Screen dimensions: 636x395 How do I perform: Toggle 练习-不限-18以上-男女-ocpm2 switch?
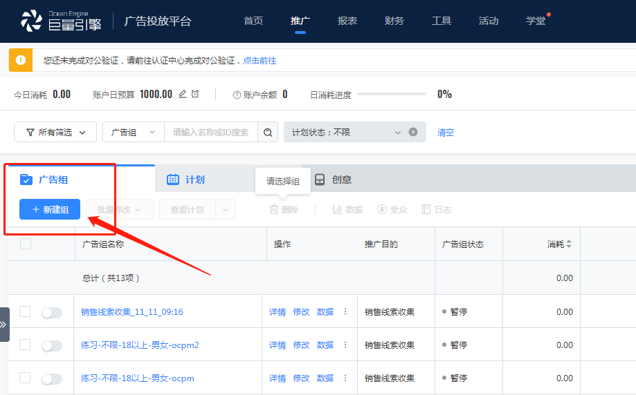click(52, 345)
